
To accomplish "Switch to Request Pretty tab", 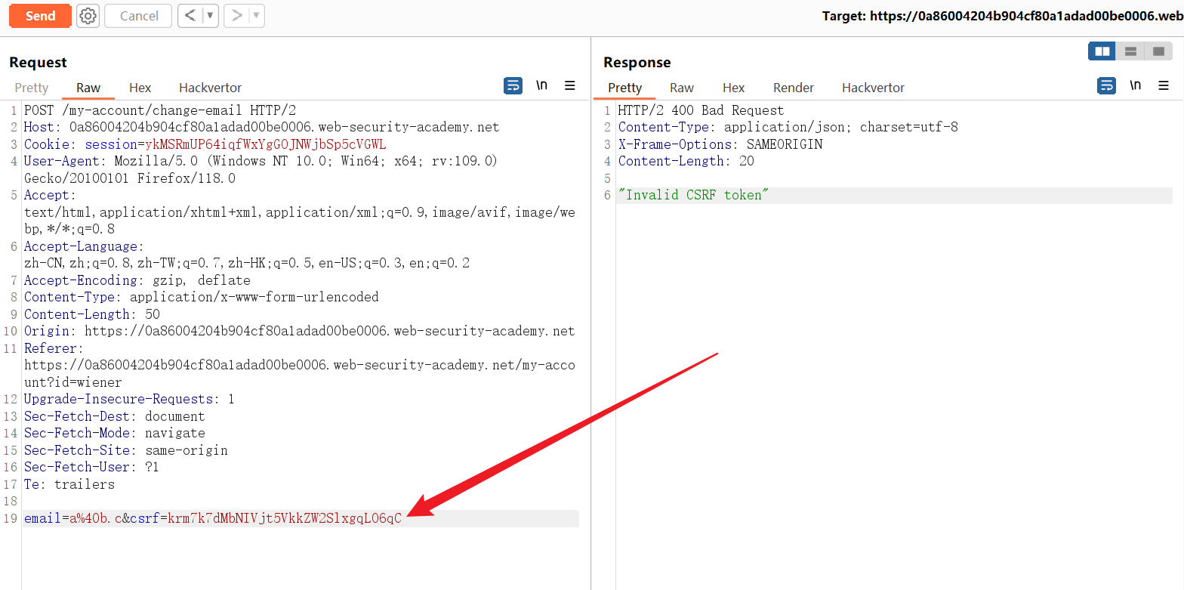I will point(32,88).
